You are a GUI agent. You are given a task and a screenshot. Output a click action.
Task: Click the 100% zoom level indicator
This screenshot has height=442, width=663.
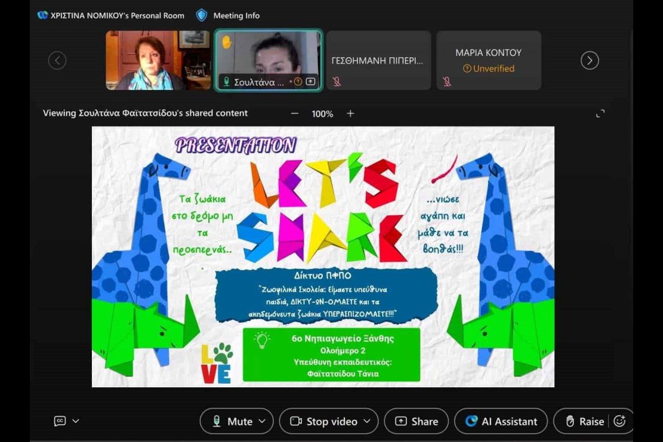pyautogui.click(x=322, y=114)
